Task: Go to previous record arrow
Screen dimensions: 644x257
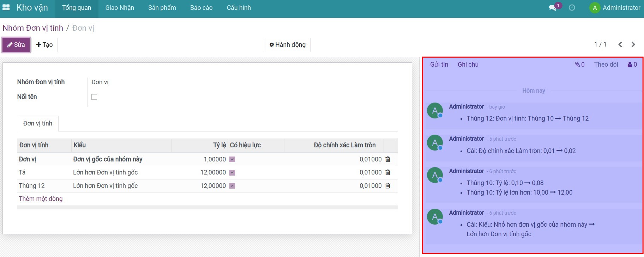Action: click(x=620, y=44)
